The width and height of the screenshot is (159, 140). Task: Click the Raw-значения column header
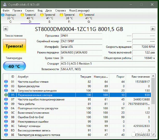point(138,77)
